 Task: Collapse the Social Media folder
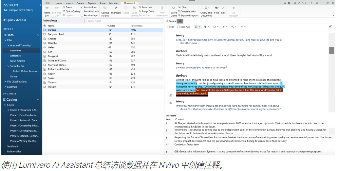coord(8,66)
